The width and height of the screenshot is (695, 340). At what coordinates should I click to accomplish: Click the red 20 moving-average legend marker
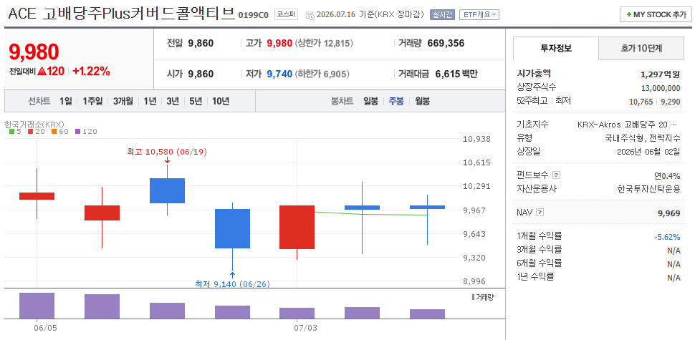tap(30, 132)
